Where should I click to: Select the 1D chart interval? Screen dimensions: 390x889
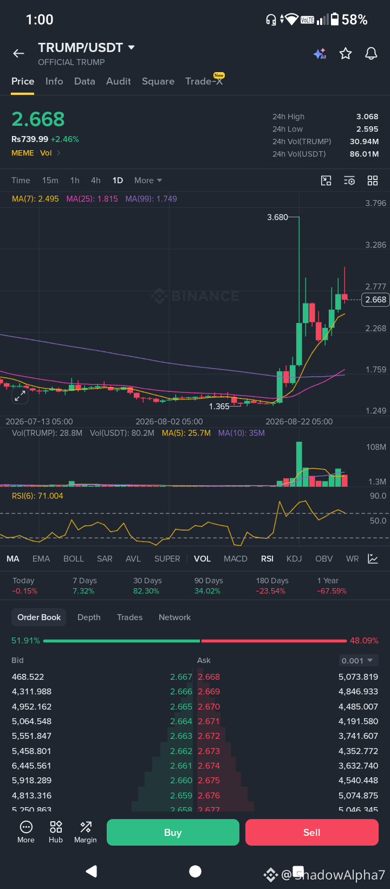click(118, 181)
